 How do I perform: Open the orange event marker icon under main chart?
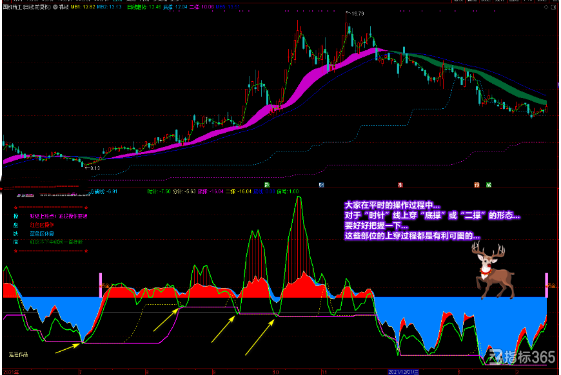tap(477, 185)
